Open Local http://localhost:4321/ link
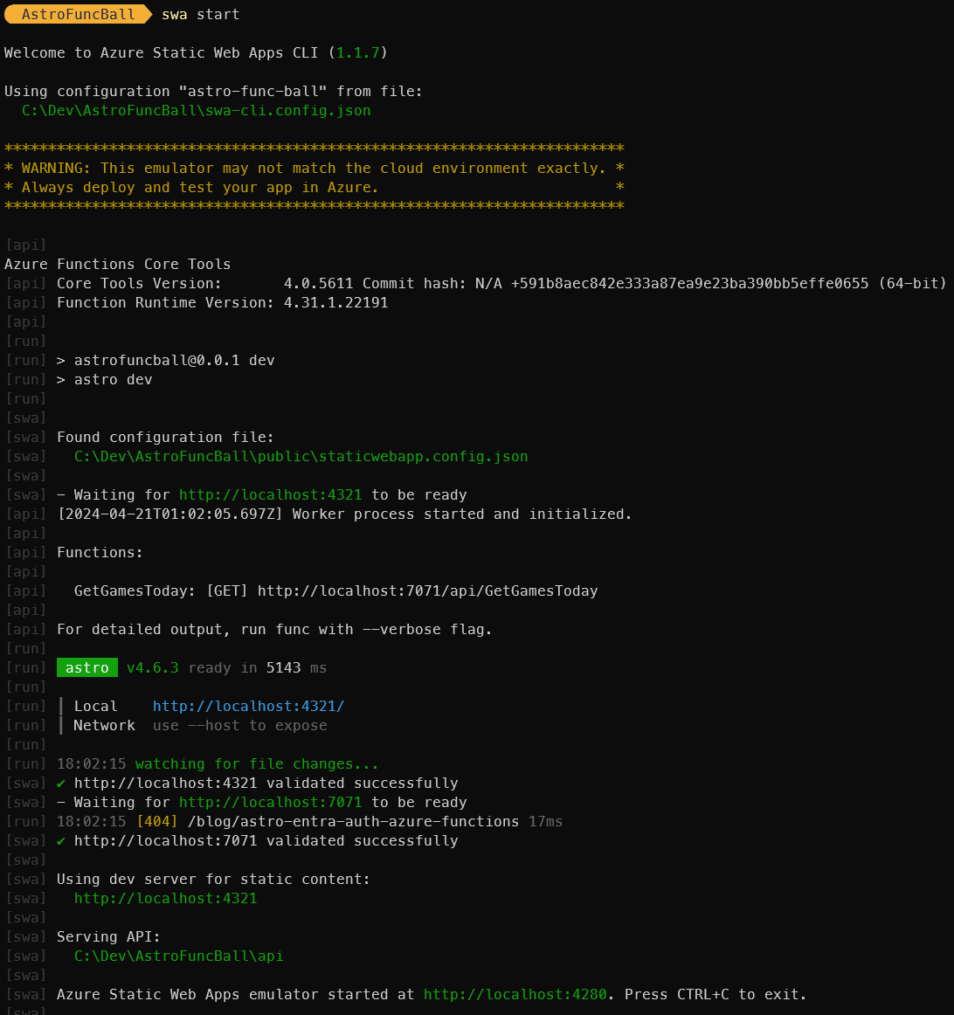 click(248, 707)
